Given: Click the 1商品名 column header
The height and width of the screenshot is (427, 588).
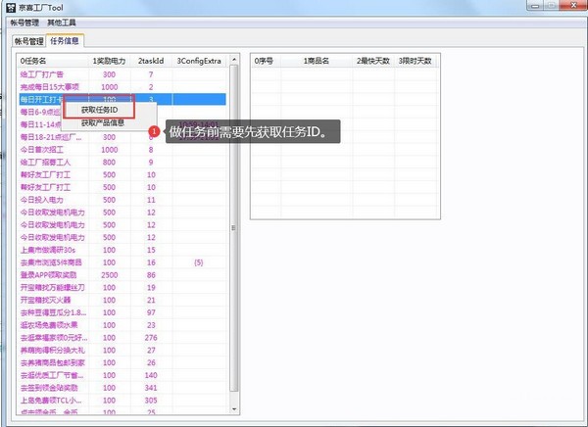Looking at the screenshot, I should click(x=316, y=61).
